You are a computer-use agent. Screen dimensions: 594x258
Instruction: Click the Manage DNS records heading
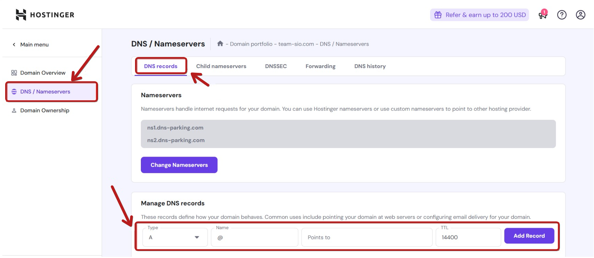tap(173, 203)
